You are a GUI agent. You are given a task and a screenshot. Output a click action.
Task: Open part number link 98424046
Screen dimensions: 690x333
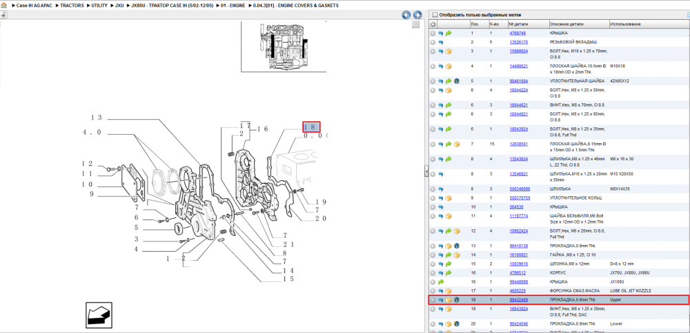(518, 324)
